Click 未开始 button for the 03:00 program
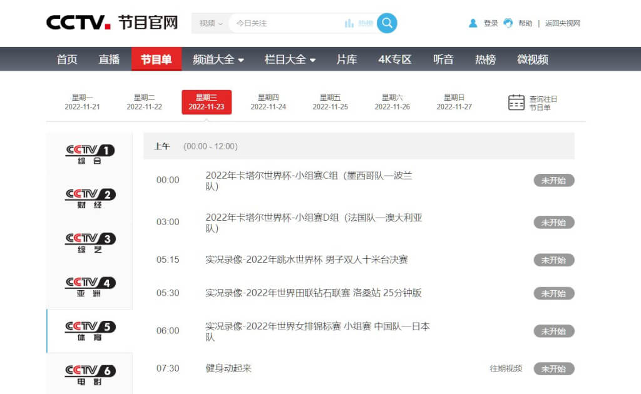The height and width of the screenshot is (394, 641). click(554, 223)
